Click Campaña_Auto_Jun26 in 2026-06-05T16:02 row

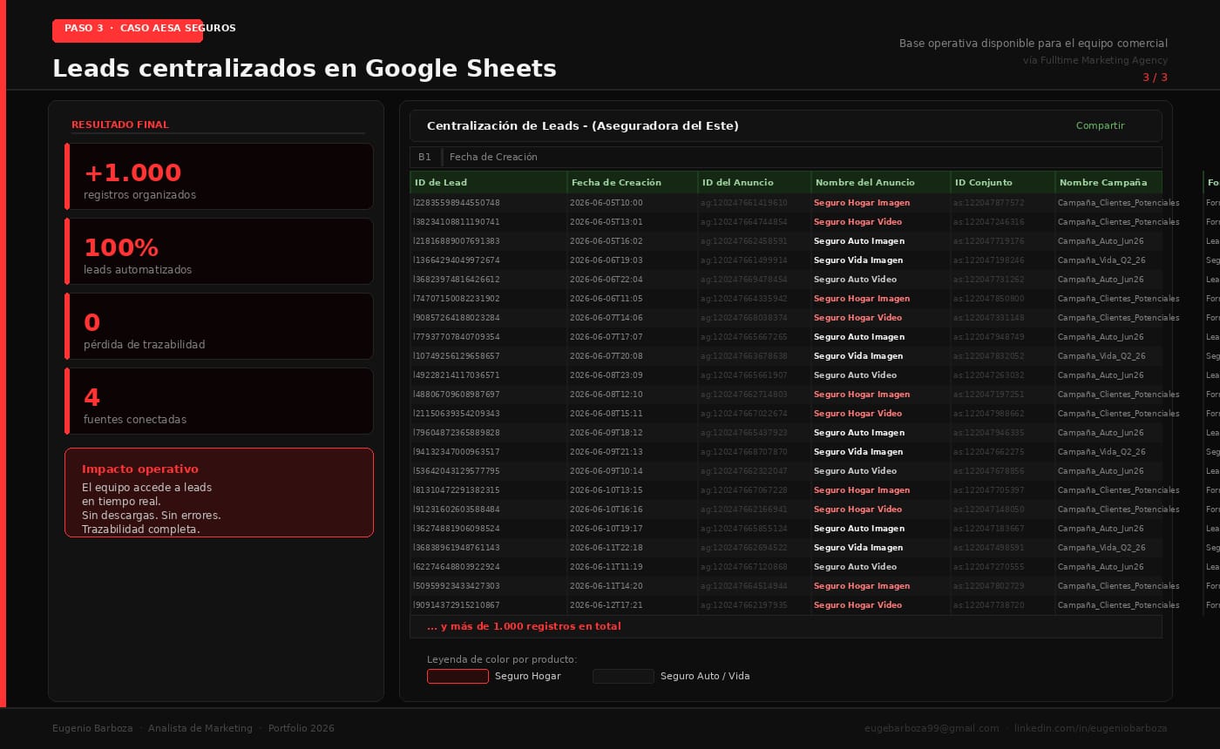(1101, 241)
